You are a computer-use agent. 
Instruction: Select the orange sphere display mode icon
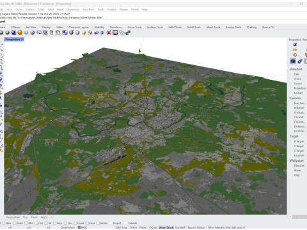(20, 33)
